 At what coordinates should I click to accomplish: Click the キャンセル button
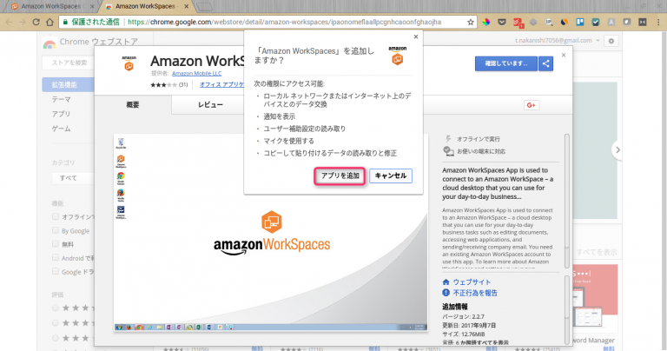(391, 175)
